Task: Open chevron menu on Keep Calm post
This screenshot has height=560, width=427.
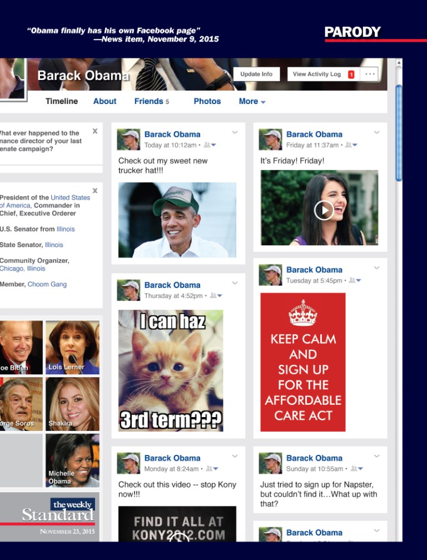Action: [x=376, y=268]
